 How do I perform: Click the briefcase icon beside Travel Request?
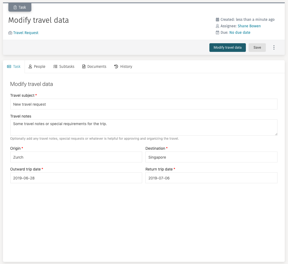(x=11, y=32)
